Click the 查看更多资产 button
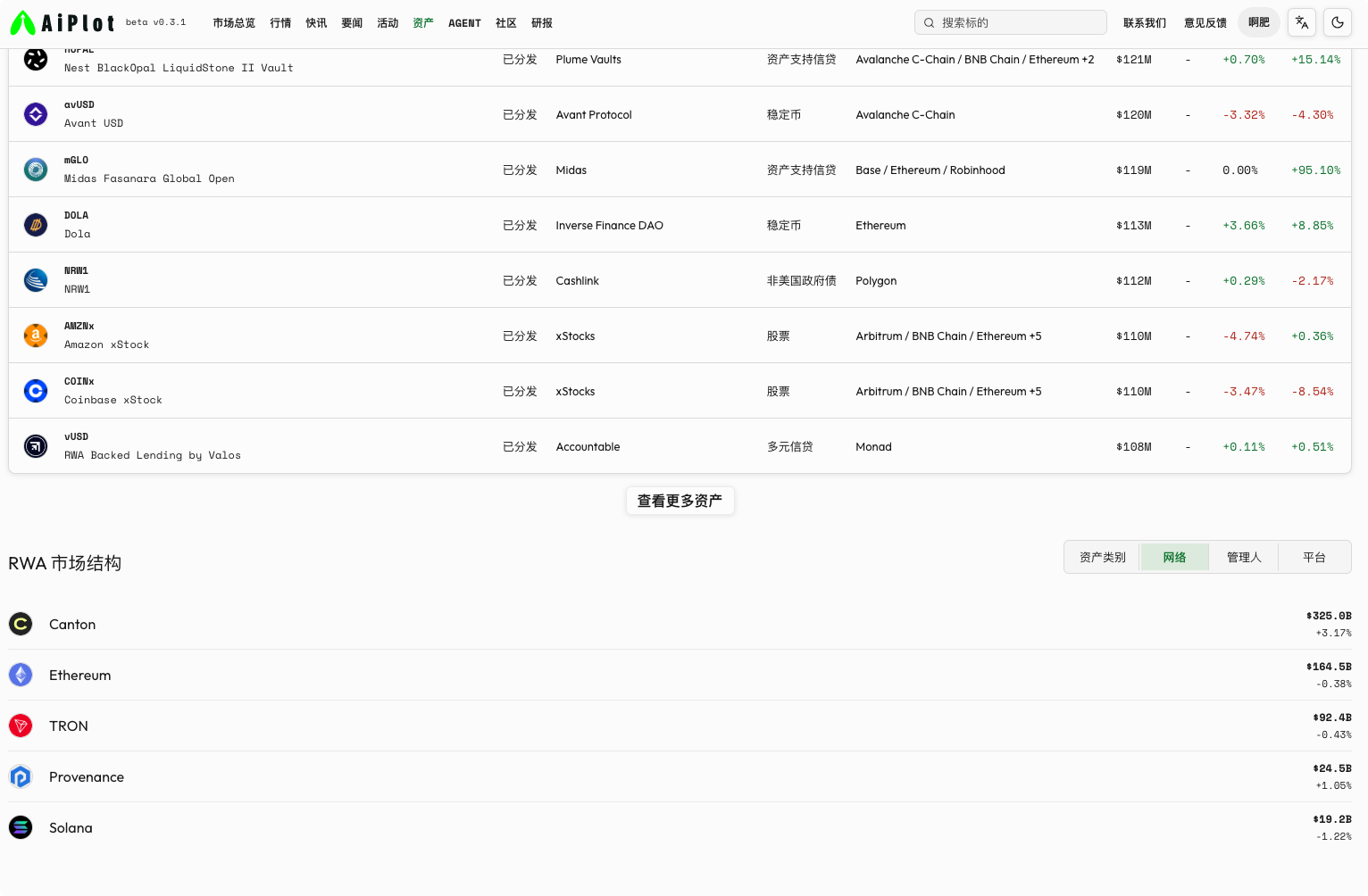The image size is (1368, 896). pos(680,501)
